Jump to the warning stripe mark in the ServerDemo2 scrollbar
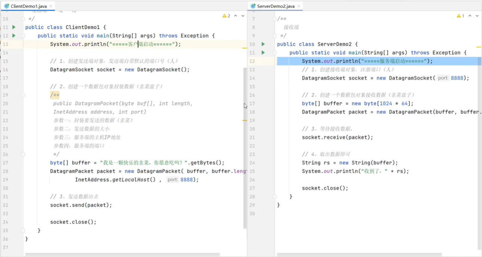The width and height of the screenshot is (482, 257). (x=479, y=47)
